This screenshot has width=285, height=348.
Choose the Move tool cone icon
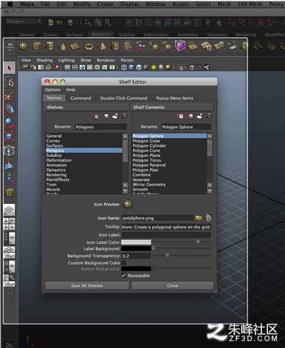[9, 109]
